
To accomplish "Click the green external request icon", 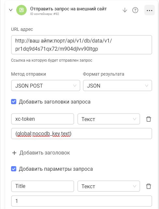I will pyautogui.click(x=21, y=10).
